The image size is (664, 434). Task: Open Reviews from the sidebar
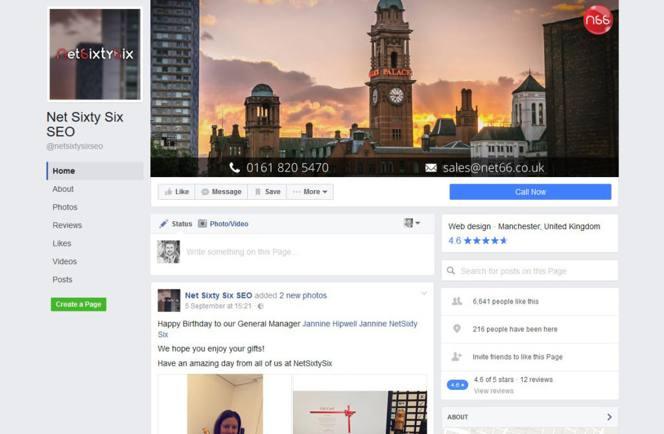pyautogui.click(x=67, y=226)
